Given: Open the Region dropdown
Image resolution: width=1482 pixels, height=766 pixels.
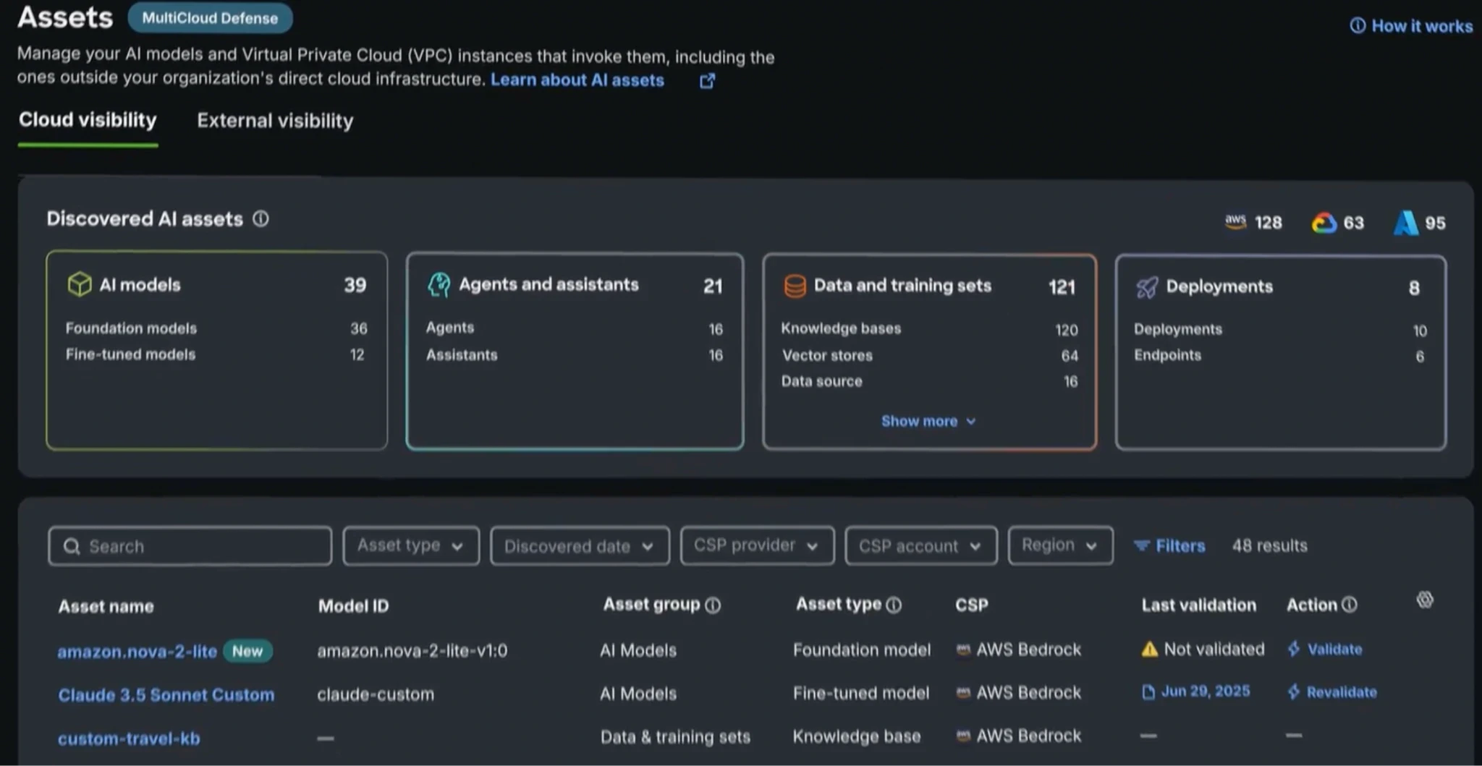Looking at the screenshot, I should [x=1060, y=545].
